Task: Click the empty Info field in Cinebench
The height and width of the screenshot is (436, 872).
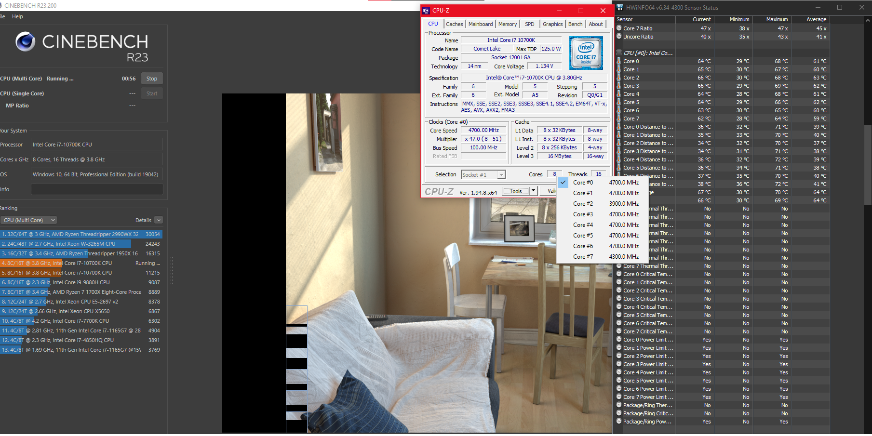Action: tap(97, 189)
